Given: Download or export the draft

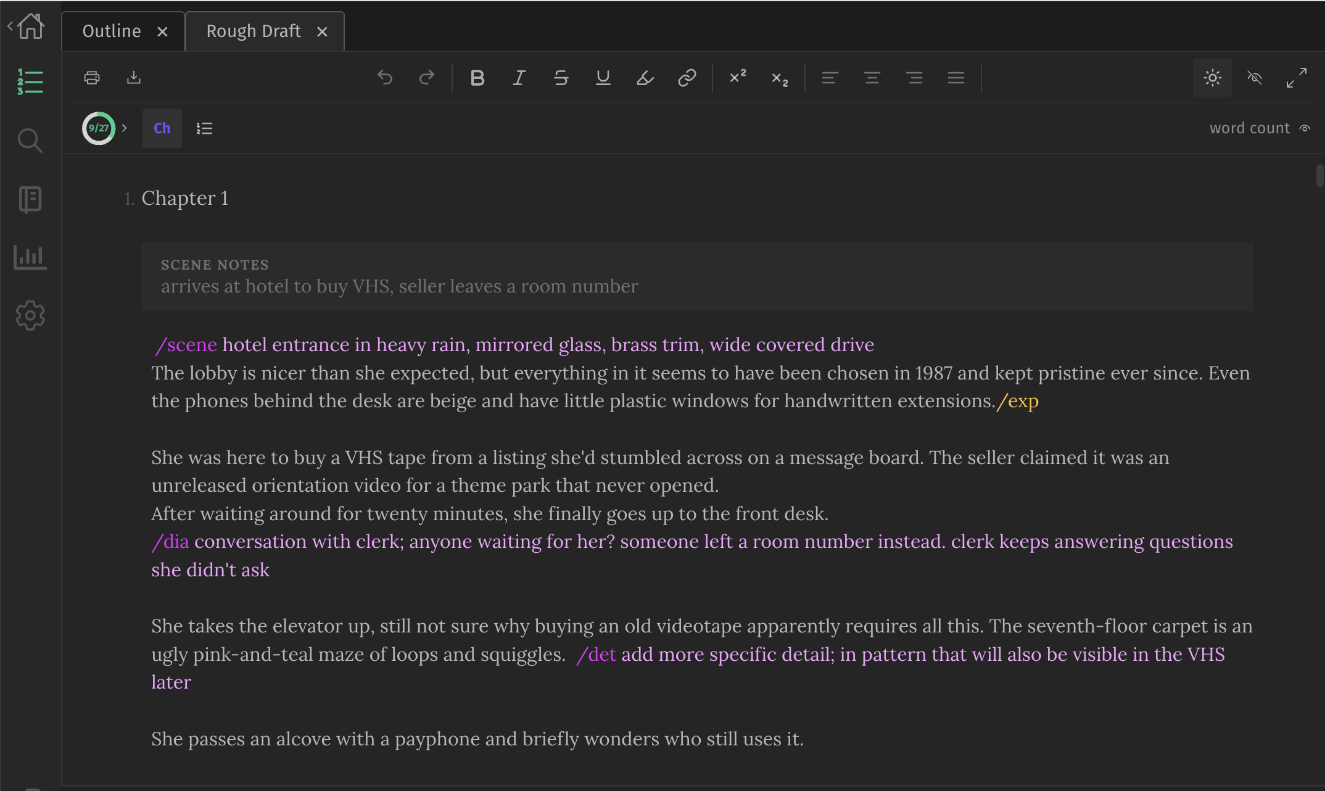Looking at the screenshot, I should [x=134, y=78].
